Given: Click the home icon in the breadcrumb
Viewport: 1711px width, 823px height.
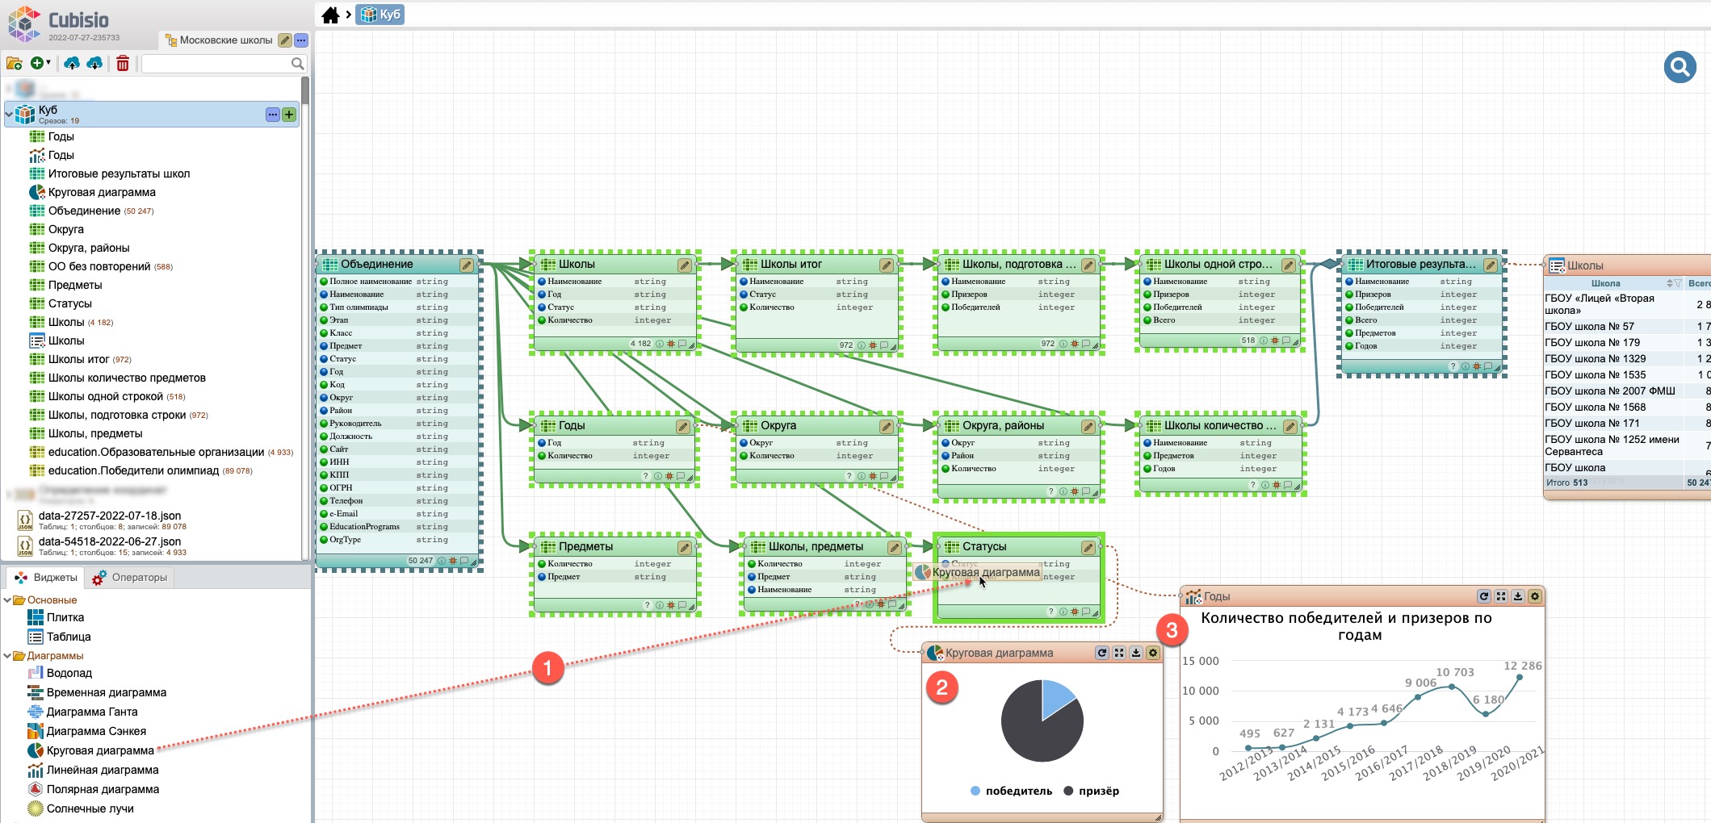Looking at the screenshot, I should (x=330, y=15).
